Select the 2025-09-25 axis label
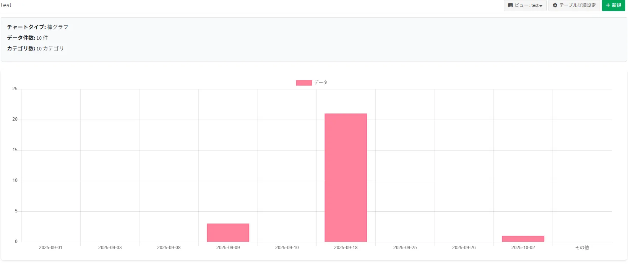The width and height of the screenshot is (628, 269). (x=405, y=248)
